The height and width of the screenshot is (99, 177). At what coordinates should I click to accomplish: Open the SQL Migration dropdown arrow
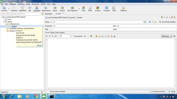coord(79,9)
